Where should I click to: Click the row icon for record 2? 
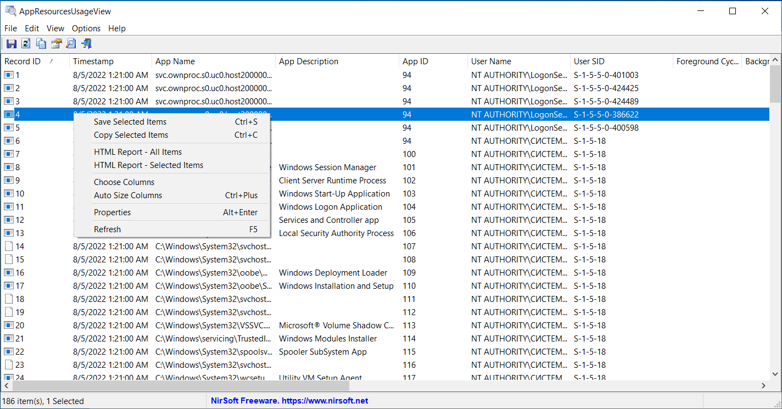9,88
